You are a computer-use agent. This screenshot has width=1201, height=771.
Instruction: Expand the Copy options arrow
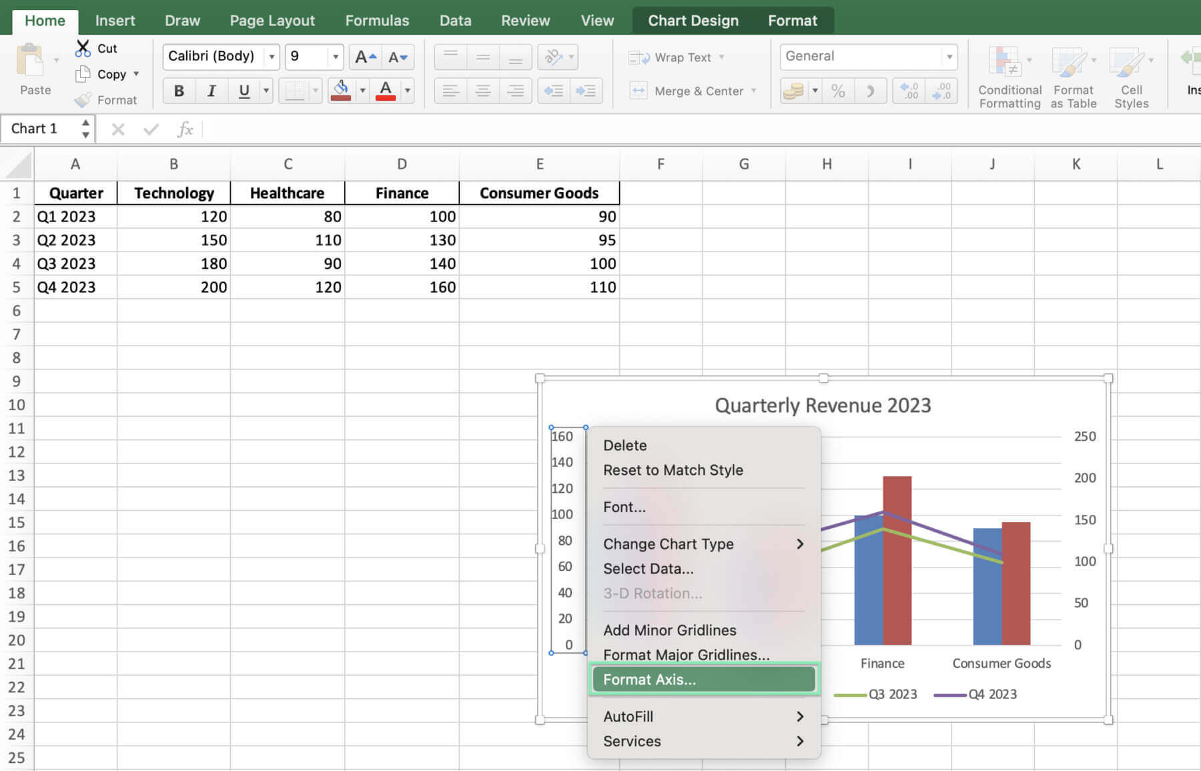[x=136, y=74]
